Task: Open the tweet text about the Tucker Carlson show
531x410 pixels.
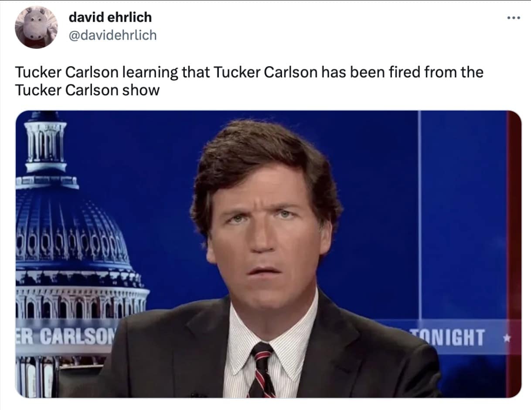Action: tap(249, 81)
